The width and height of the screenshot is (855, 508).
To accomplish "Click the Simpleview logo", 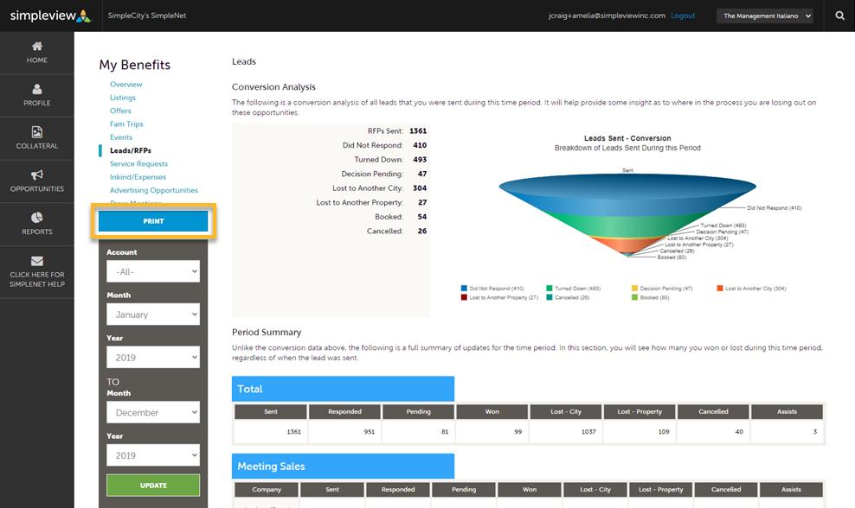I will coord(51,16).
